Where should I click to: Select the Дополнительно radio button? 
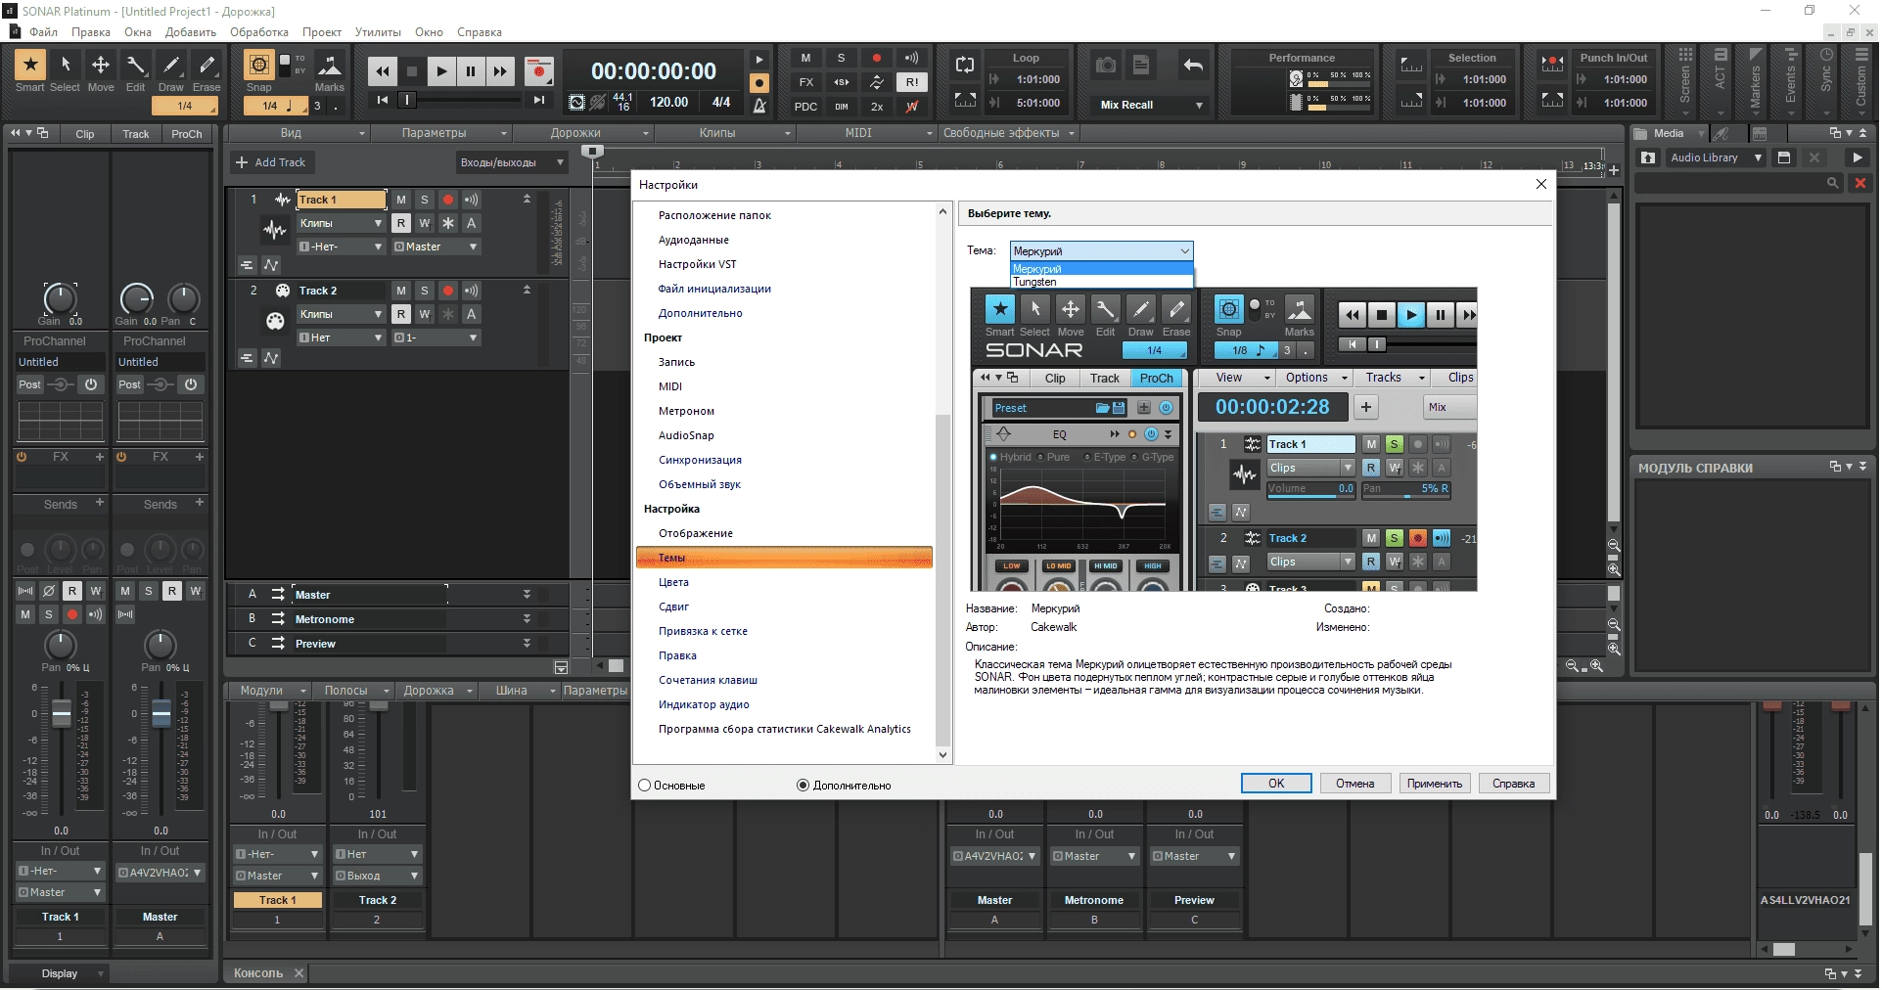pos(803,786)
